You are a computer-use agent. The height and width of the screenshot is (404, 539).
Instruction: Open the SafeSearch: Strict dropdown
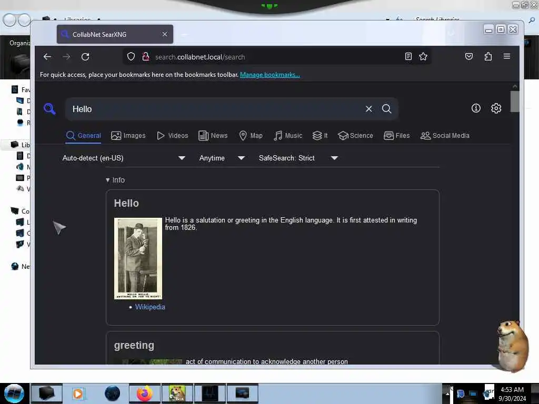(298, 158)
